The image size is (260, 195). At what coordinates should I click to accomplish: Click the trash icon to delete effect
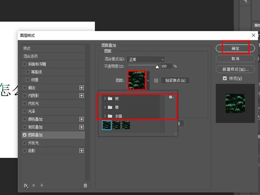tap(85, 185)
